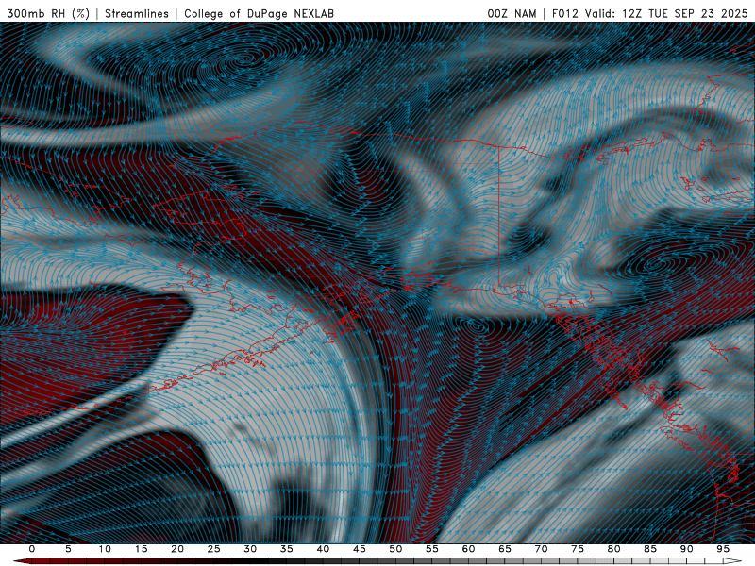This screenshot has width=755, height=566.
Task: Select the "55" value on the scale
Action: coord(432,549)
